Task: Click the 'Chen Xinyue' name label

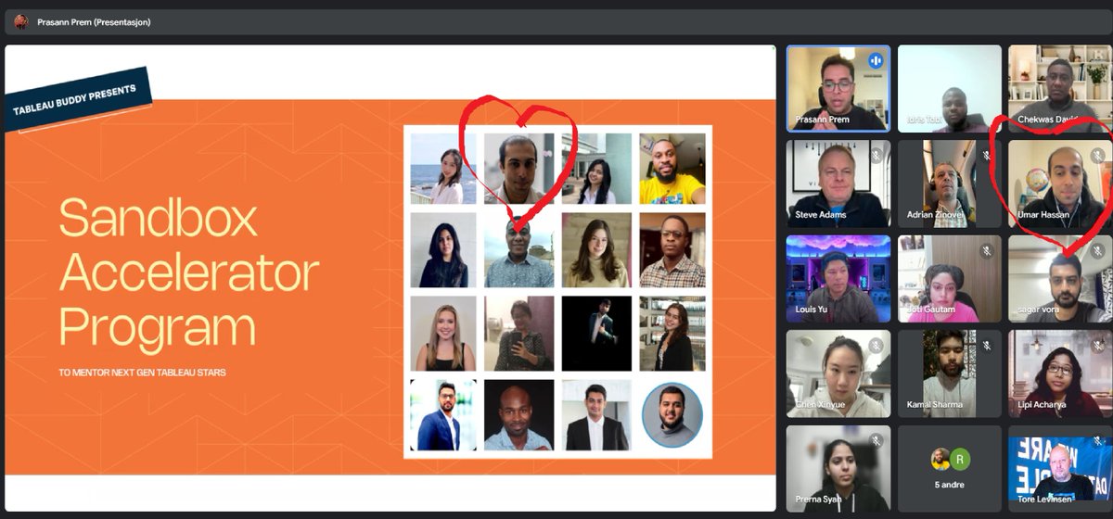Action: 821,405
